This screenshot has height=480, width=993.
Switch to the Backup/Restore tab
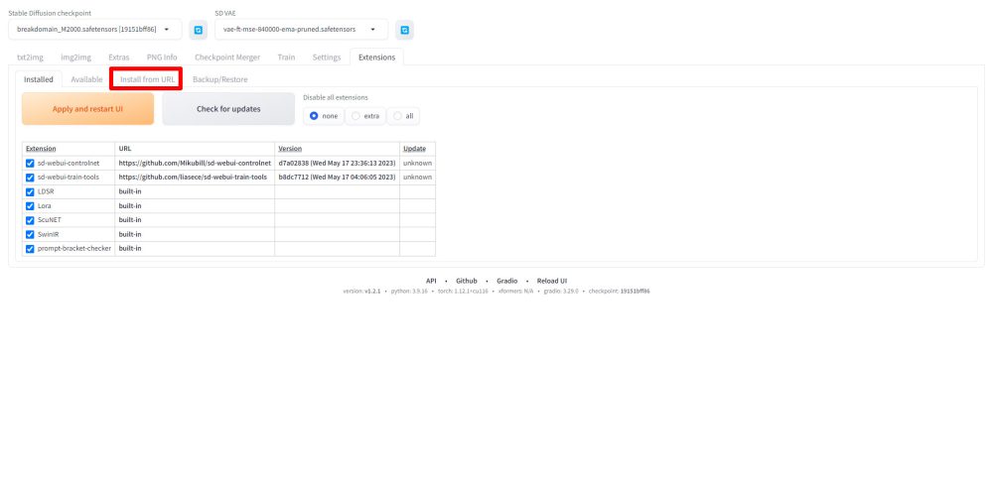pos(219,79)
